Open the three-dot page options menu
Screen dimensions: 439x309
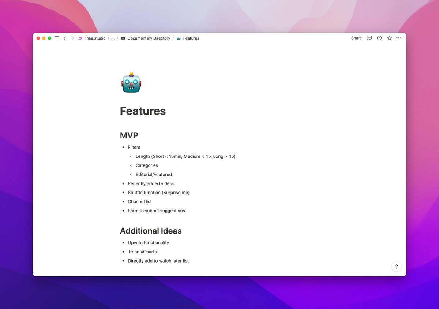399,38
